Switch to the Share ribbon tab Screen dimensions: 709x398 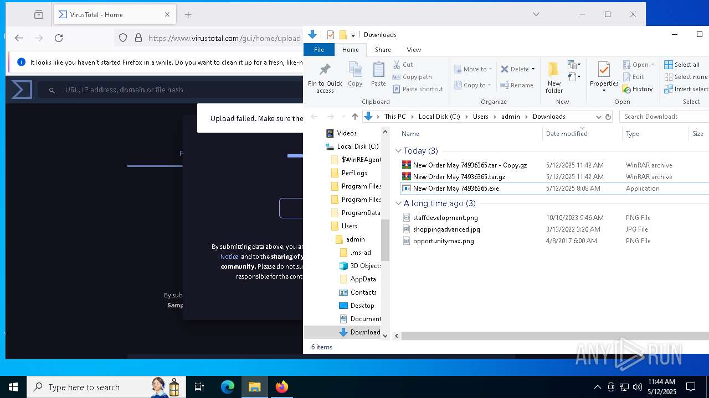(x=383, y=50)
